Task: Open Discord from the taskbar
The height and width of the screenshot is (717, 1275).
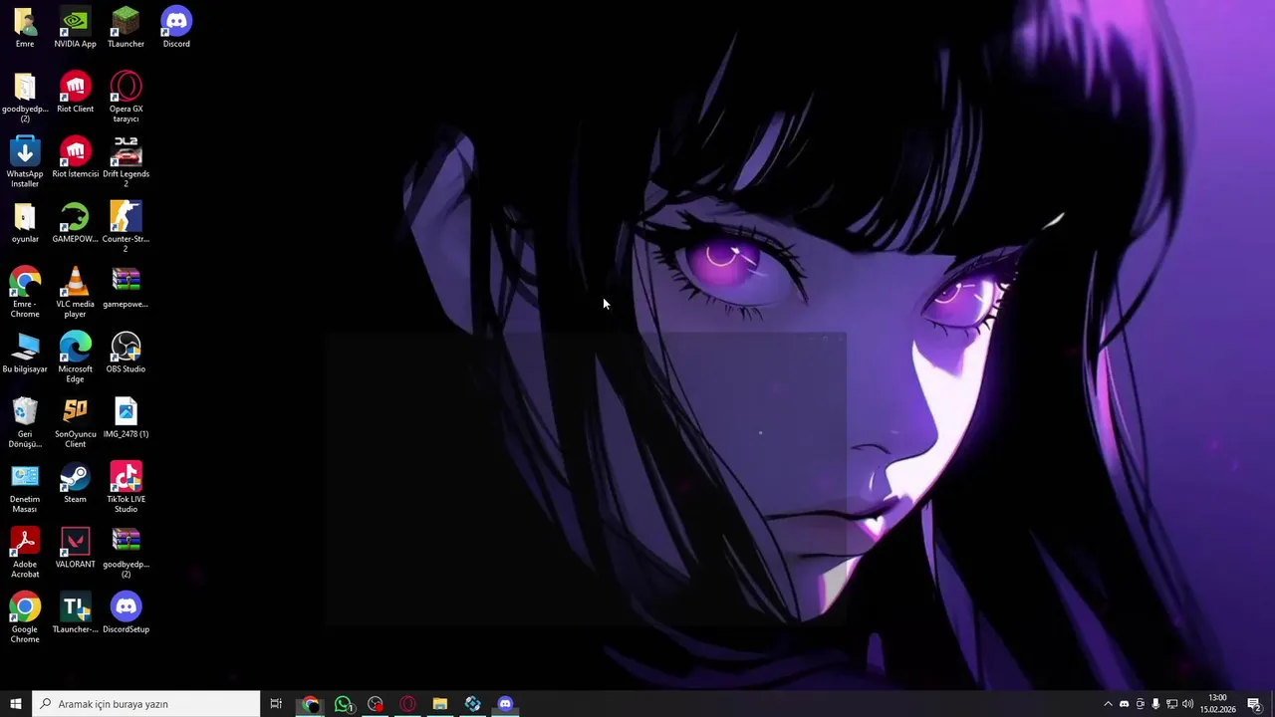Action: (x=505, y=704)
